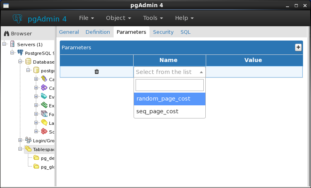Expand the Login/Group Roles node

pos(20,140)
